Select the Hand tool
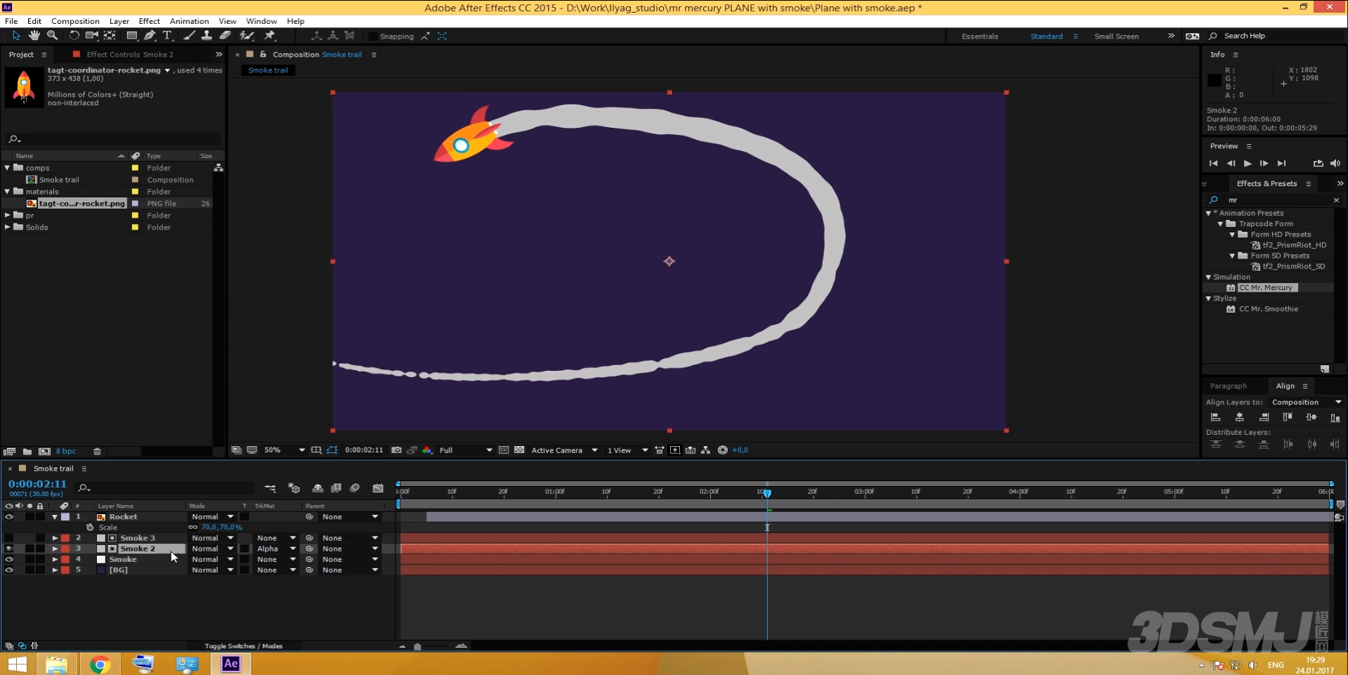Image resolution: width=1348 pixels, height=675 pixels. (34, 35)
